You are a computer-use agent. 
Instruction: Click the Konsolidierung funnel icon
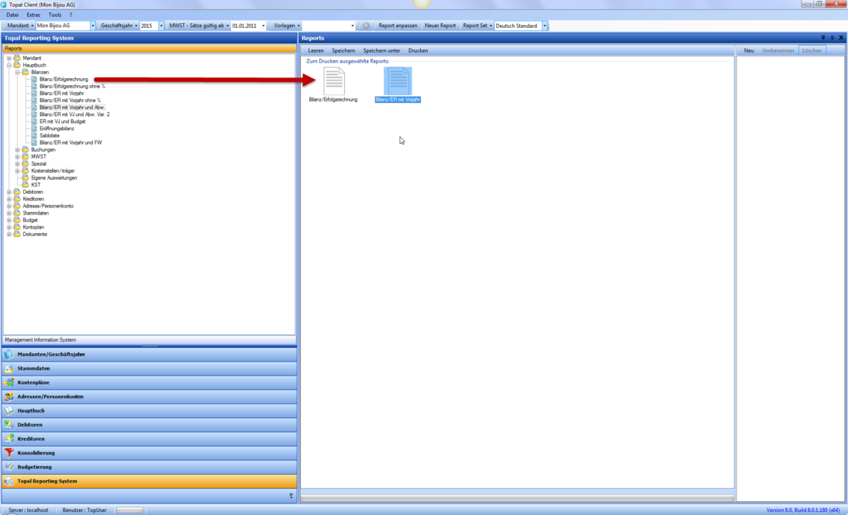tap(9, 453)
